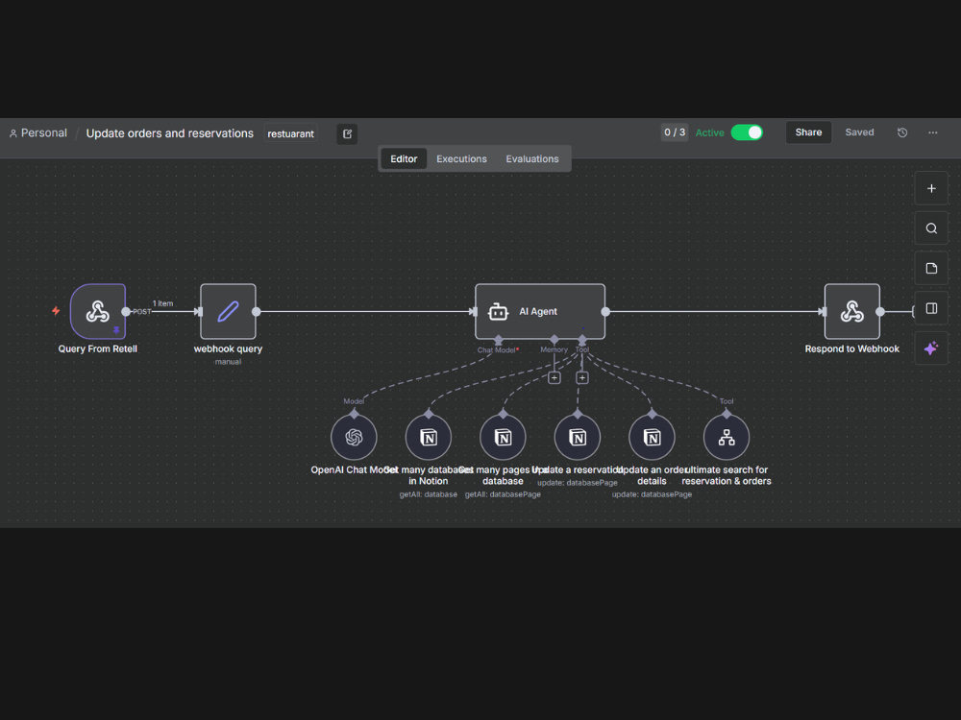Add a sticky note to canvas
Image resolution: width=961 pixels, height=720 pixels.
931,268
